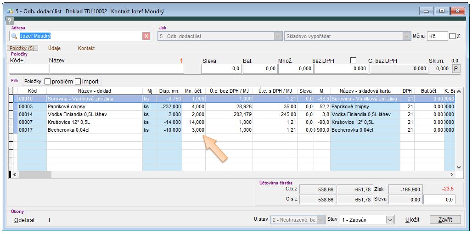The image size is (472, 234).
Task: Click the question mark help icon
Action: (9, 21)
